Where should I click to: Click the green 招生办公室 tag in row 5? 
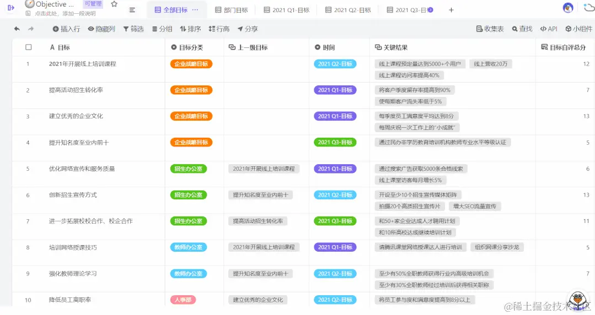188,169
